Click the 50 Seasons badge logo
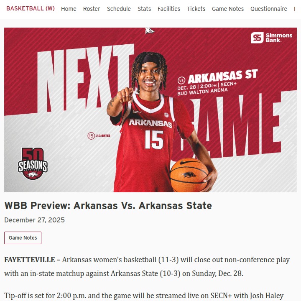301x301 pixels. pyautogui.click(x=33, y=163)
